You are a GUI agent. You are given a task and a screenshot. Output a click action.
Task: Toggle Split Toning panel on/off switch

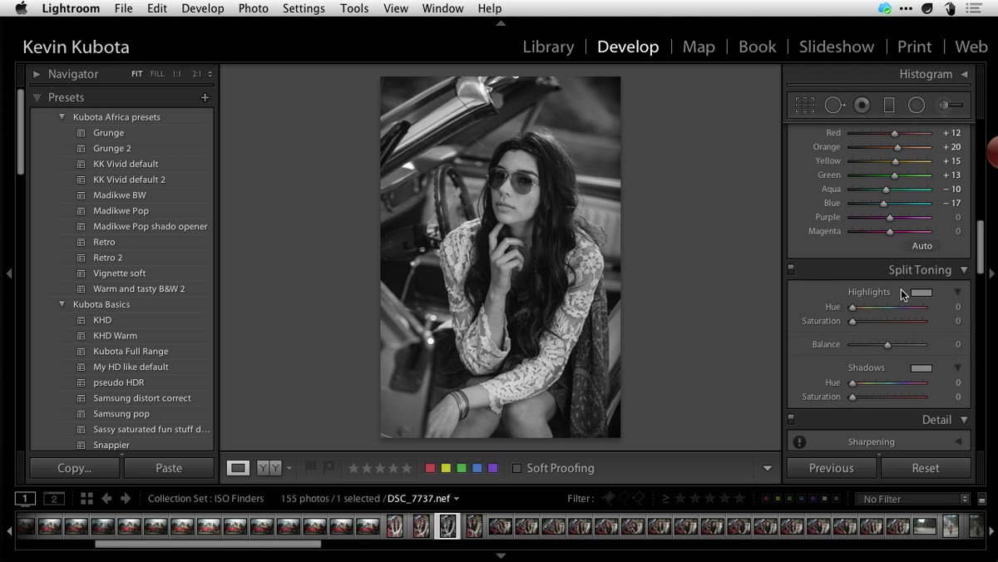point(791,269)
